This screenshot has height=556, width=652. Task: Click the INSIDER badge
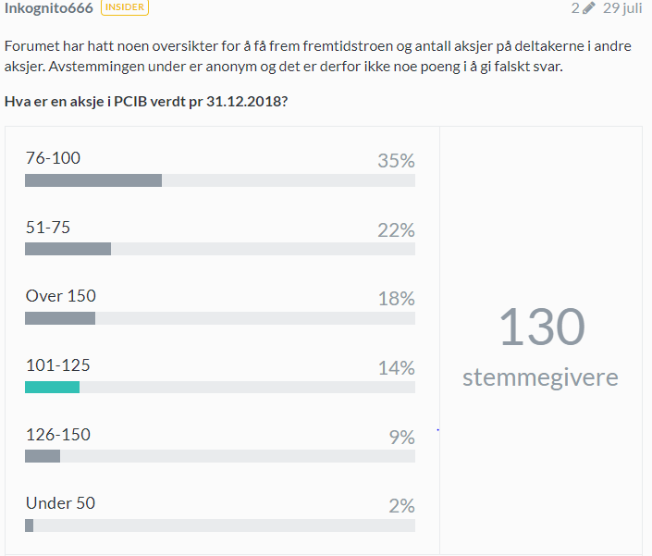coord(125,7)
